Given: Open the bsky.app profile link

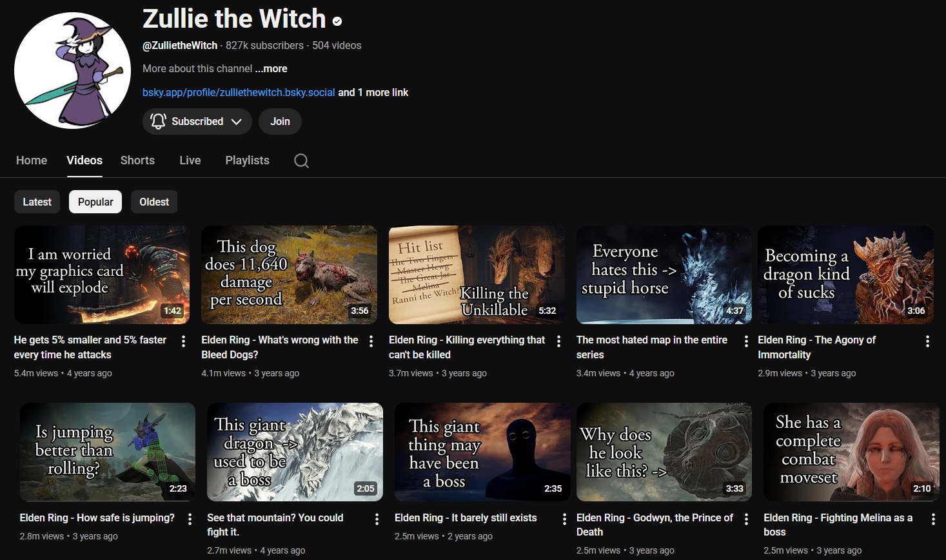Looking at the screenshot, I should pos(239,92).
